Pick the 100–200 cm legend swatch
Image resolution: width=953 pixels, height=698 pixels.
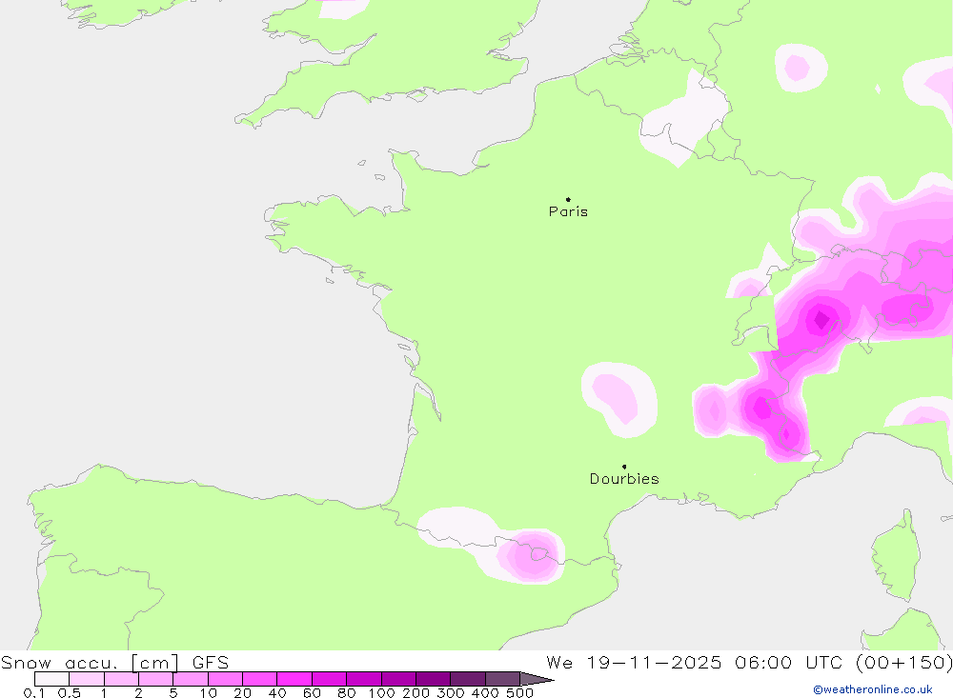(398, 679)
